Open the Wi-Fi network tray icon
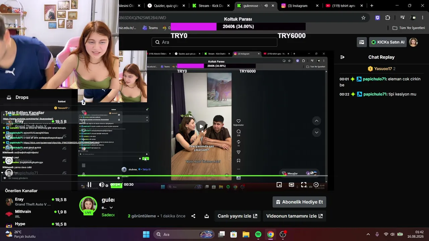The image size is (429, 241). pyautogui.click(x=386, y=234)
